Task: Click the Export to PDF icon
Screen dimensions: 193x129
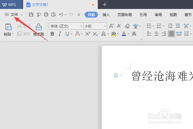Action: (39, 15)
